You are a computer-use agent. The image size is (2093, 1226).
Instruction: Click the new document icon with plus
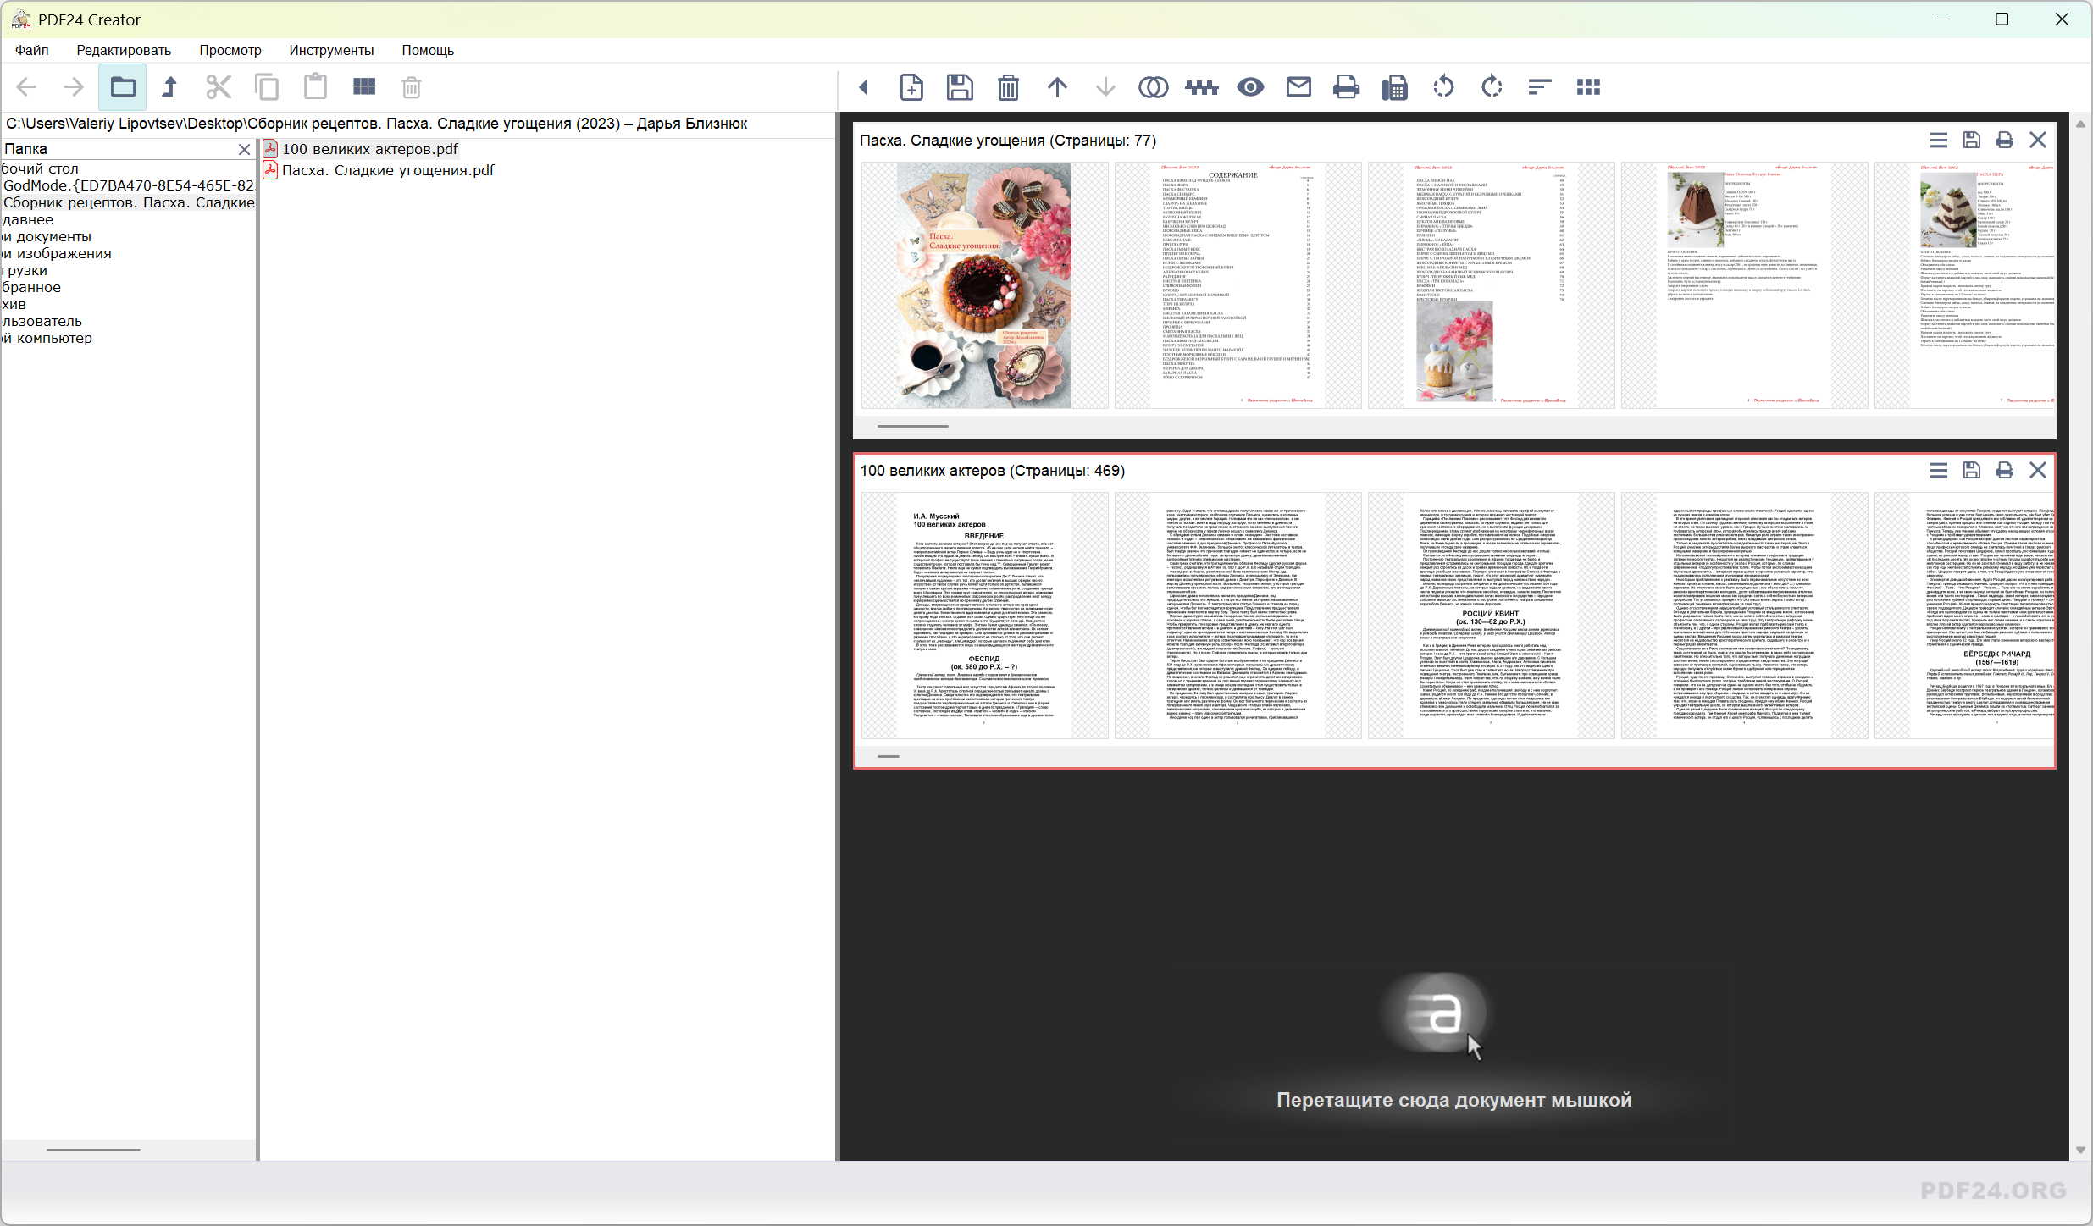911,87
